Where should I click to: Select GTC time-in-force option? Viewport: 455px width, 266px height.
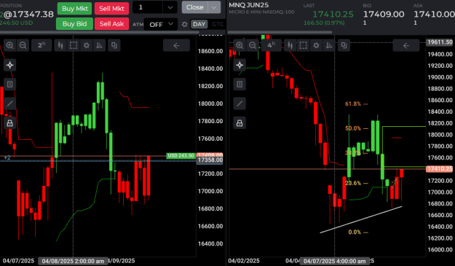[218, 24]
